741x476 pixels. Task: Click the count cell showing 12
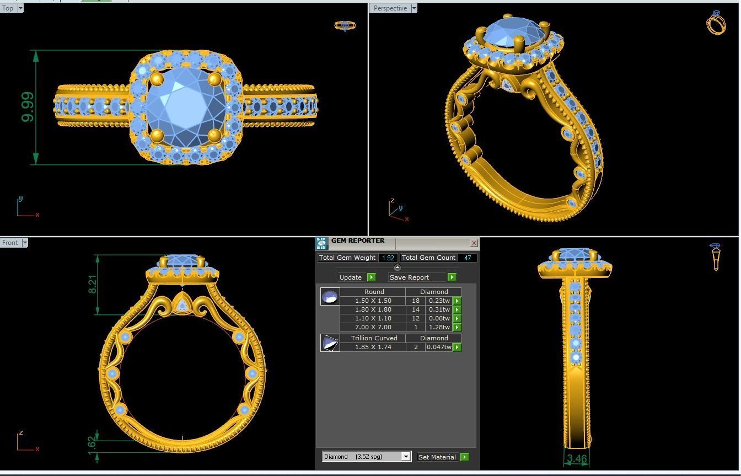pyautogui.click(x=415, y=318)
